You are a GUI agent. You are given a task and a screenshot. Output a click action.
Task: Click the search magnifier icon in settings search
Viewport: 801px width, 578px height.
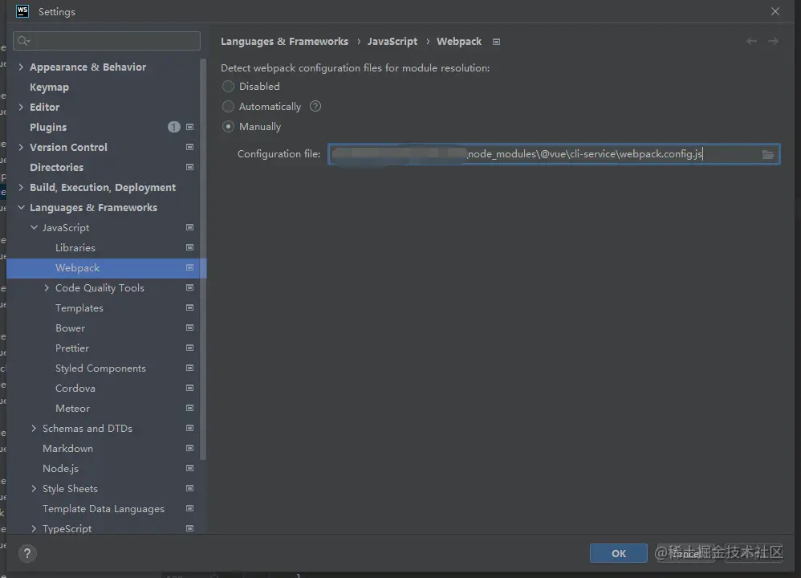[23, 41]
